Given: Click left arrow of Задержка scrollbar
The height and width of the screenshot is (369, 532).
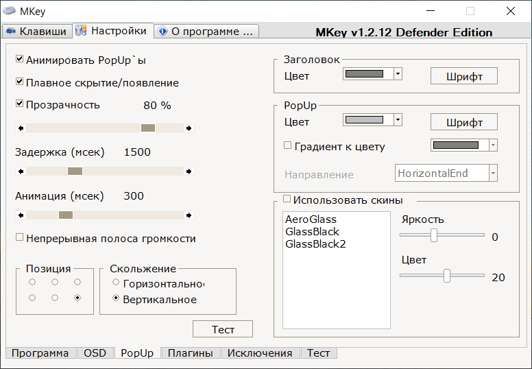Looking at the screenshot, I should pos(21,171).
